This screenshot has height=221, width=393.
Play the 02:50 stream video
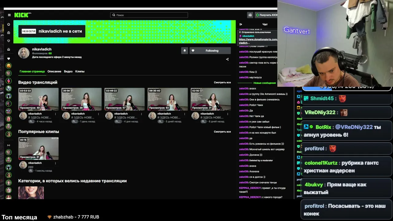pos(211,99)
